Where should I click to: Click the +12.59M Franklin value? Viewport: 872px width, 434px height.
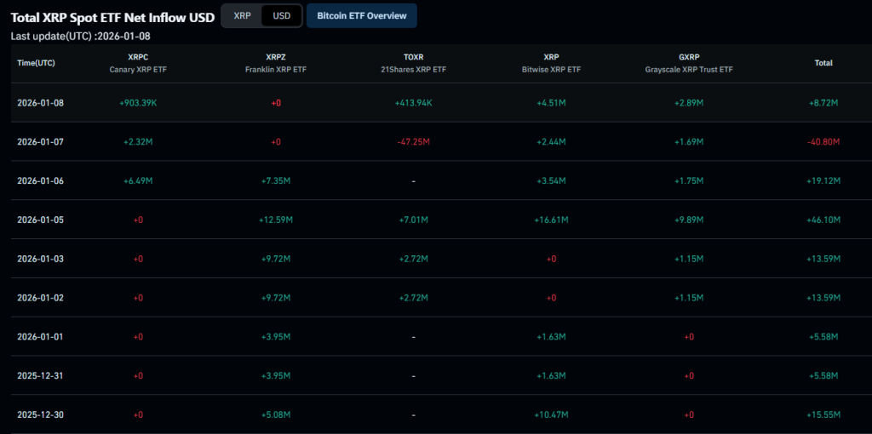(276, 220)
